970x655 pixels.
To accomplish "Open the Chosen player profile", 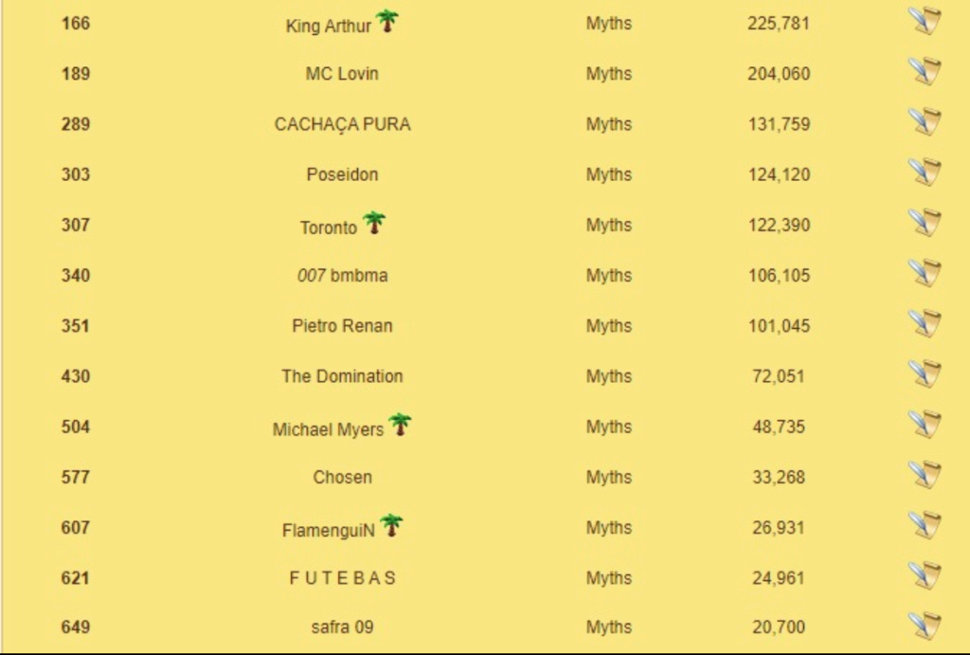I will pos(342,478).
